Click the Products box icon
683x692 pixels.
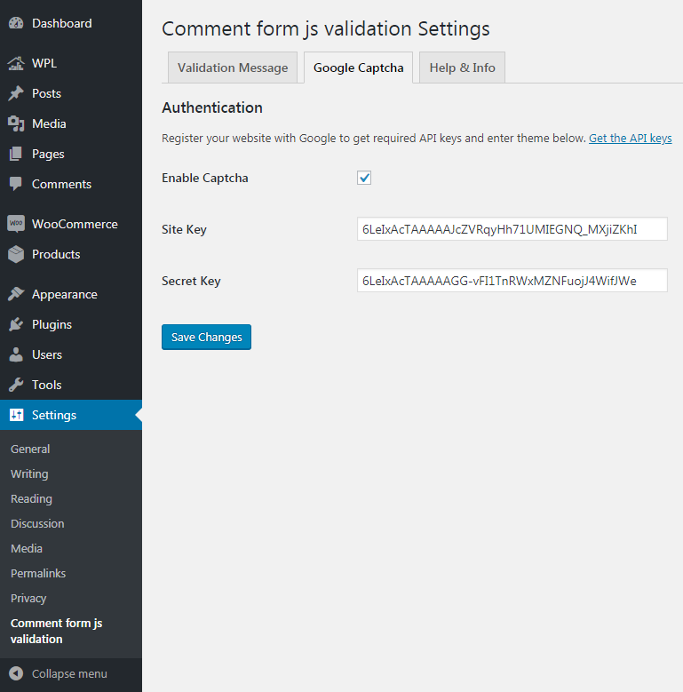(16, 254)
